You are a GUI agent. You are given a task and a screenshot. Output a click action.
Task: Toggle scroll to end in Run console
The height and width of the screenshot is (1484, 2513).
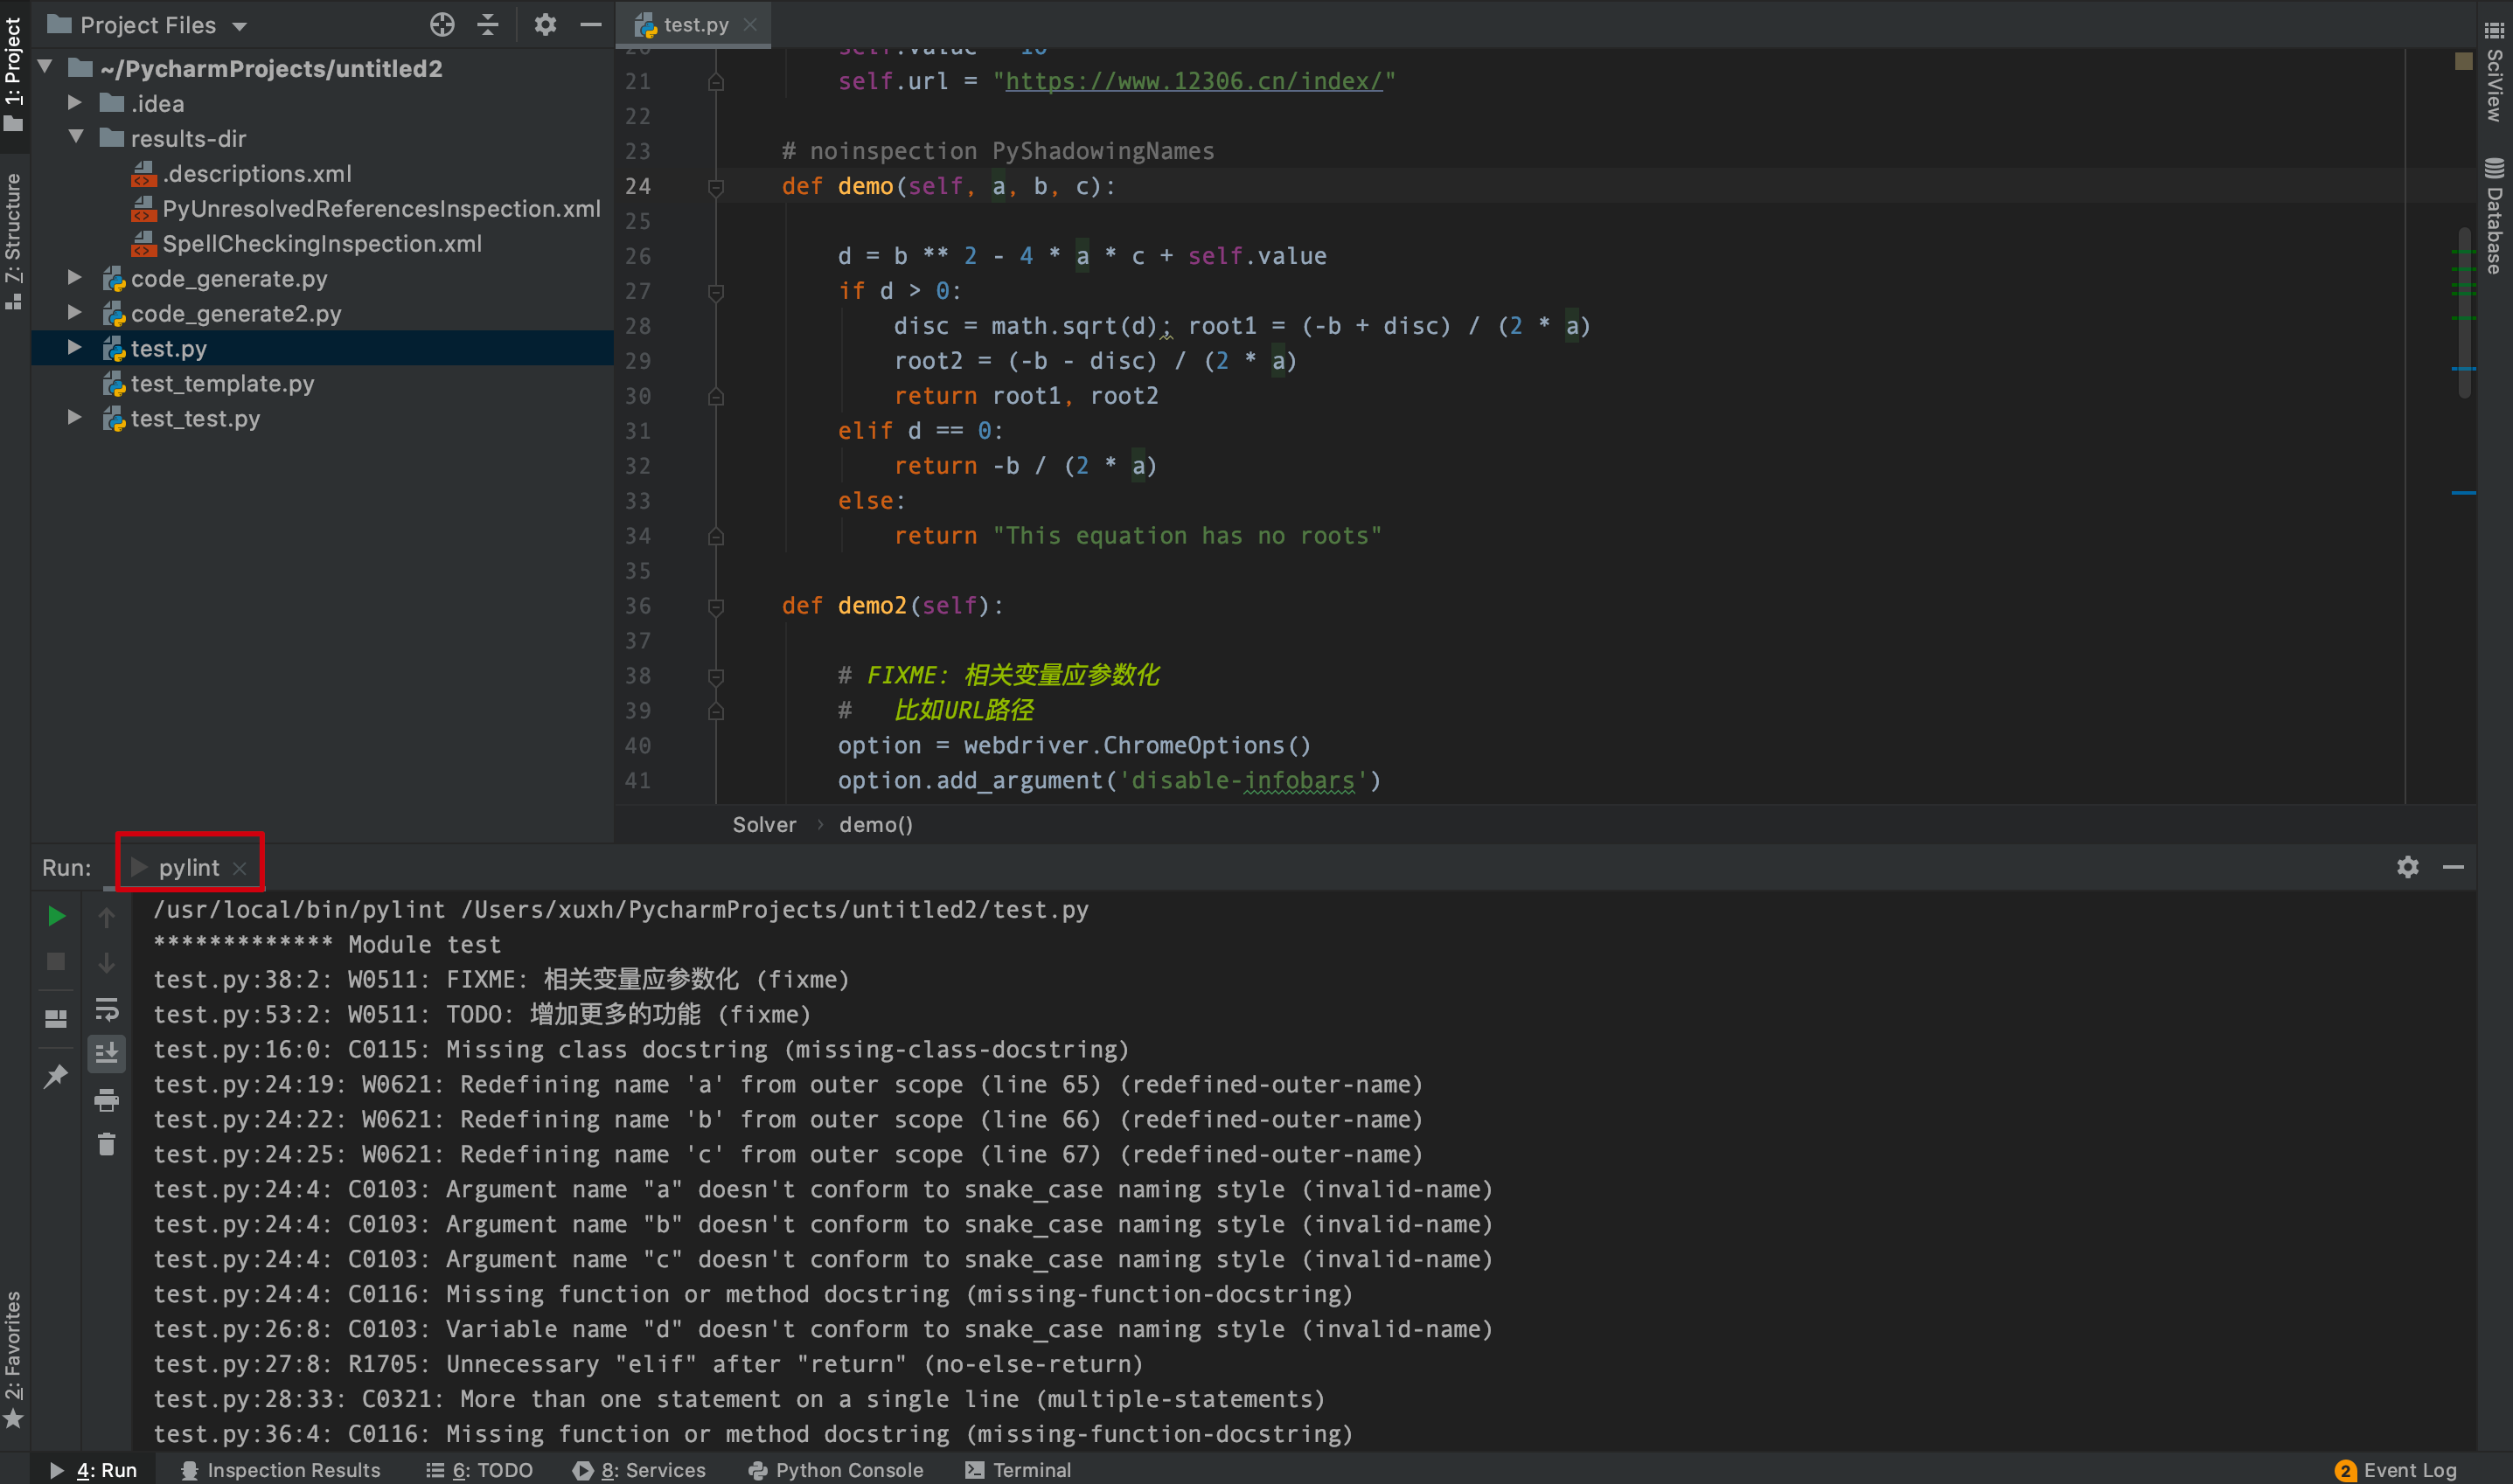(x=106, y=1054)
